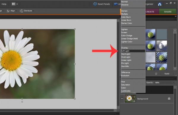The height and width of the screenshot is (115, 178).
Task: Click the Home house icon
Action: (x=160, y=4)
